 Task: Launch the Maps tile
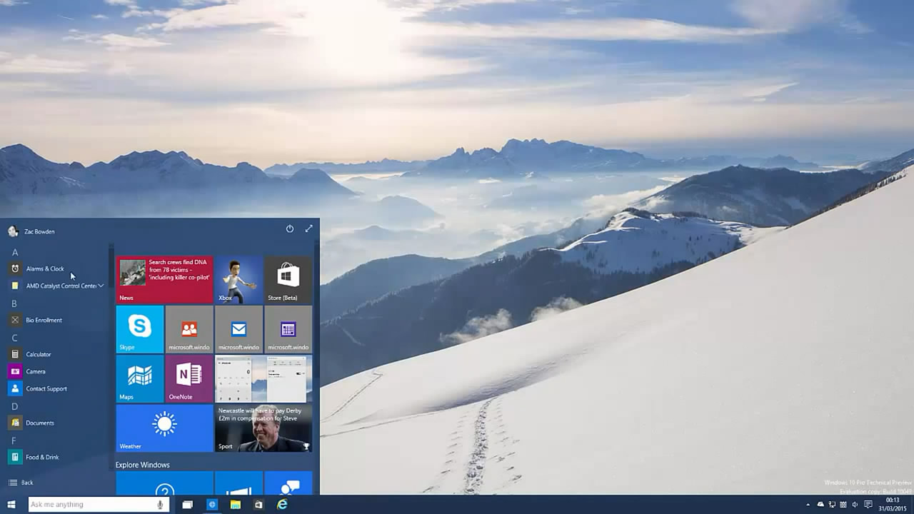(x=139, y=378)
